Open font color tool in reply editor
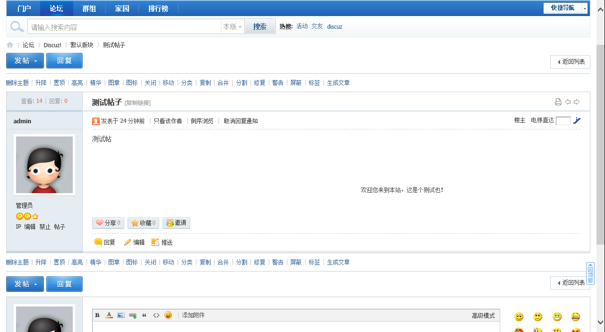Screen dimensions: 605x332 coord(109,315)
